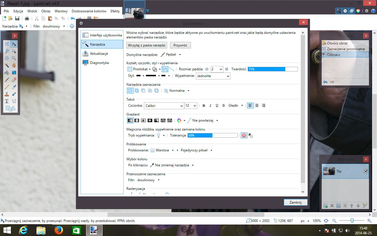This screenshot has height=236, width=377.
Task: Toggle the Colors window button in top-right
Action: 358,11
